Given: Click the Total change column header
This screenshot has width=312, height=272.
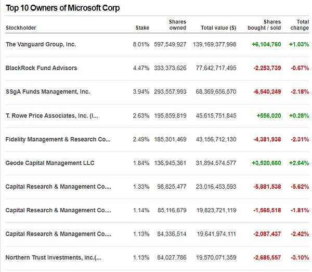Looking at the screenshot, I should point(300,25).
